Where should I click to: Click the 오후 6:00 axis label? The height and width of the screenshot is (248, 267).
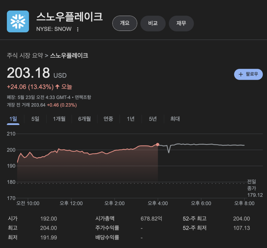[x=201, y=203]
